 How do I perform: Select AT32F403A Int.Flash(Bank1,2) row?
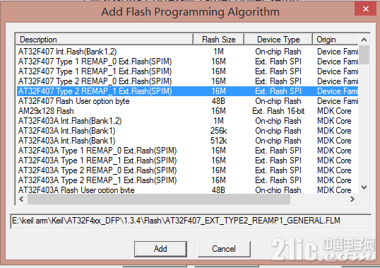[x=187, y=121]
